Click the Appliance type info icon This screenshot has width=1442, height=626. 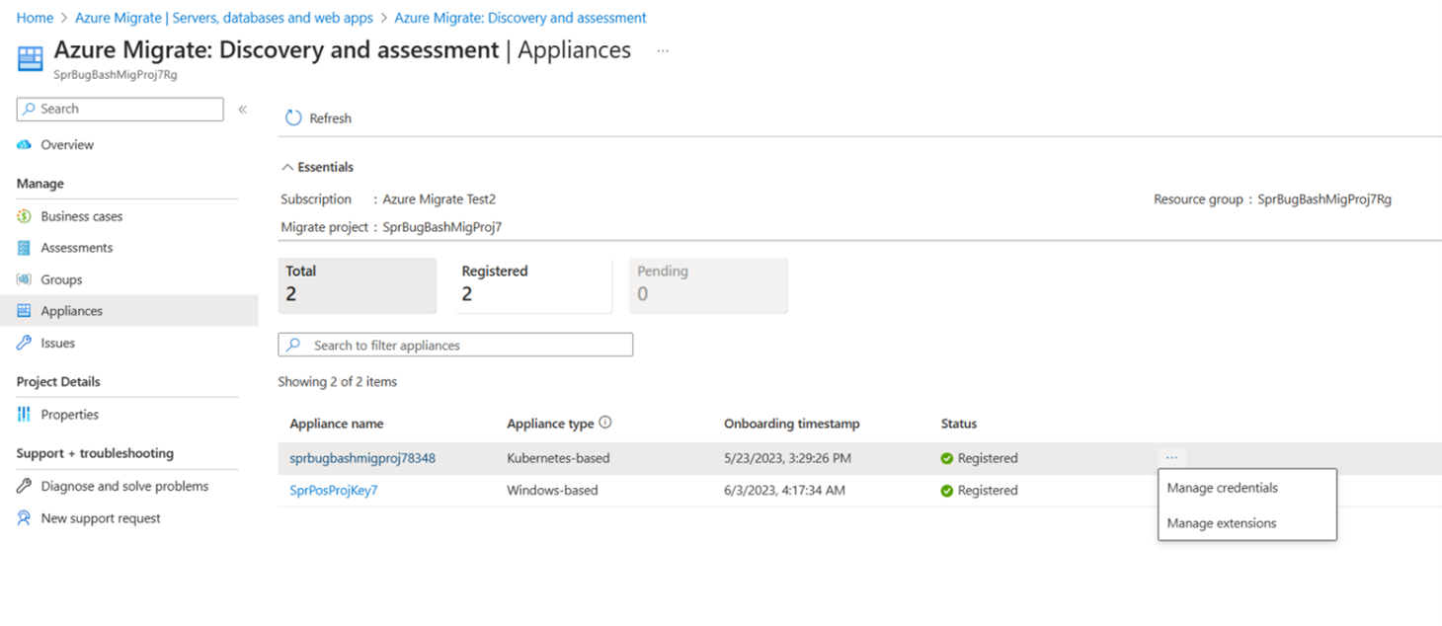[605, 423]
